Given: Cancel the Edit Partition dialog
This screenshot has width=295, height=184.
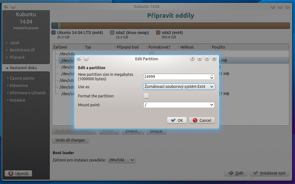Looking at the screenshot, I should (202, 120).
